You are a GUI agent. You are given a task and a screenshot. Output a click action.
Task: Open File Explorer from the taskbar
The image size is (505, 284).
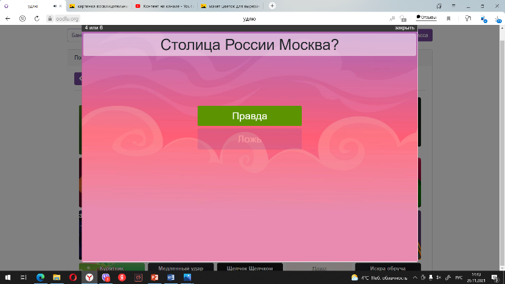pyautogui.click(x=57, y=277)
